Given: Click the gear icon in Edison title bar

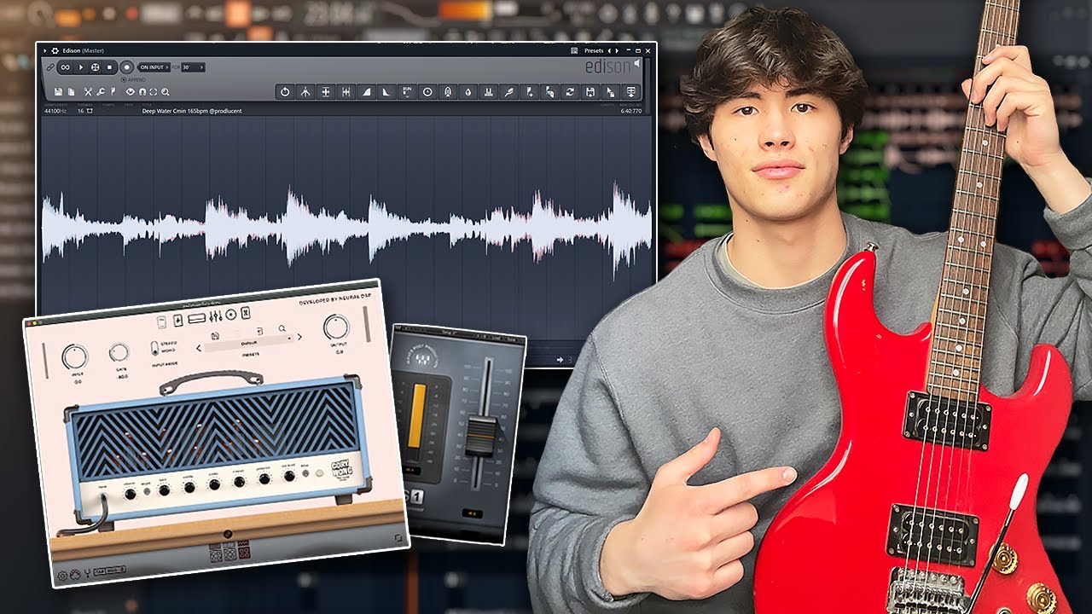Looking at the screenshot, I should 55,51.
